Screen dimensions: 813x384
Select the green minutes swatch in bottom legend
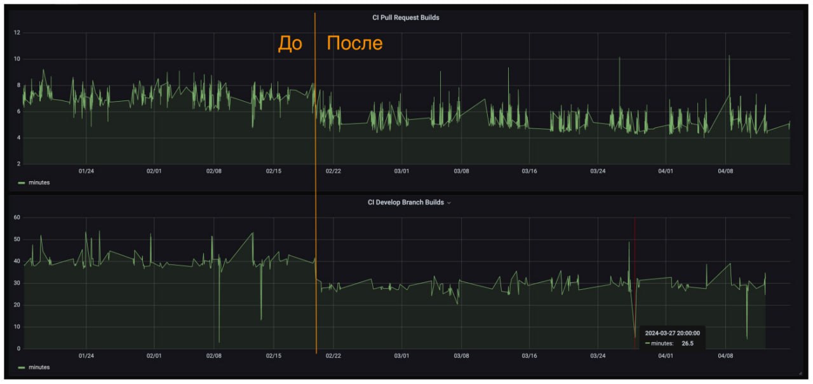pyautogui.click(x=20, y=367)
